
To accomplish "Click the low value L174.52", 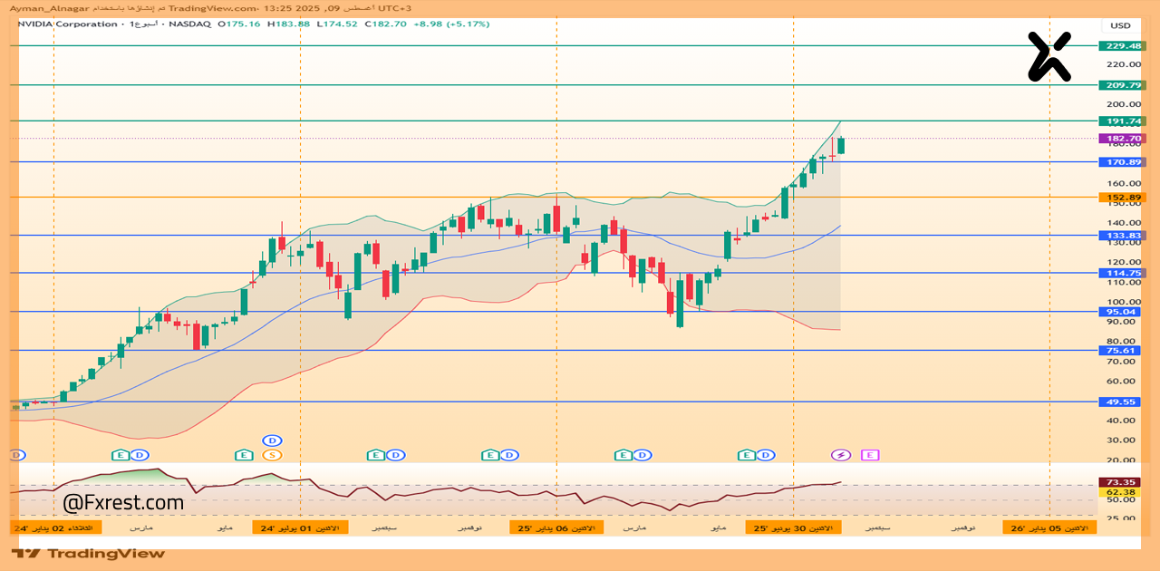I will (x=336, y=24).
